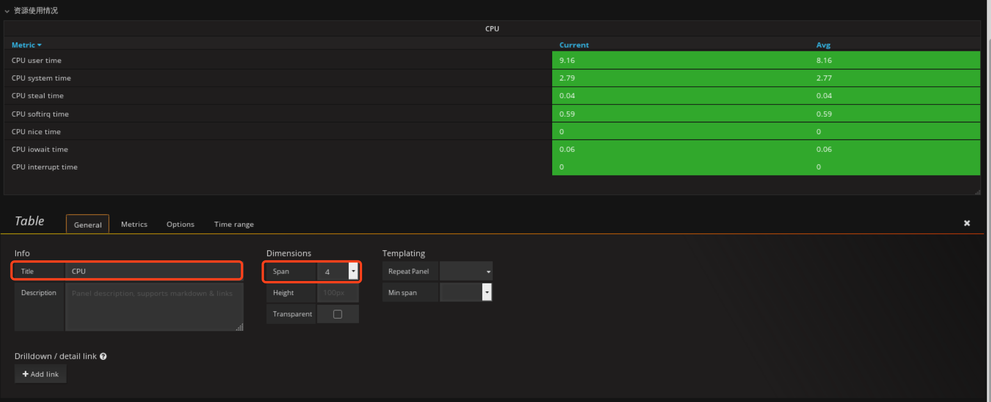The height and width of the screenshot is (402, 991).
Task: Toggle the Transparent checkbox
Action: pyautogui.click(x=337, y=314)
